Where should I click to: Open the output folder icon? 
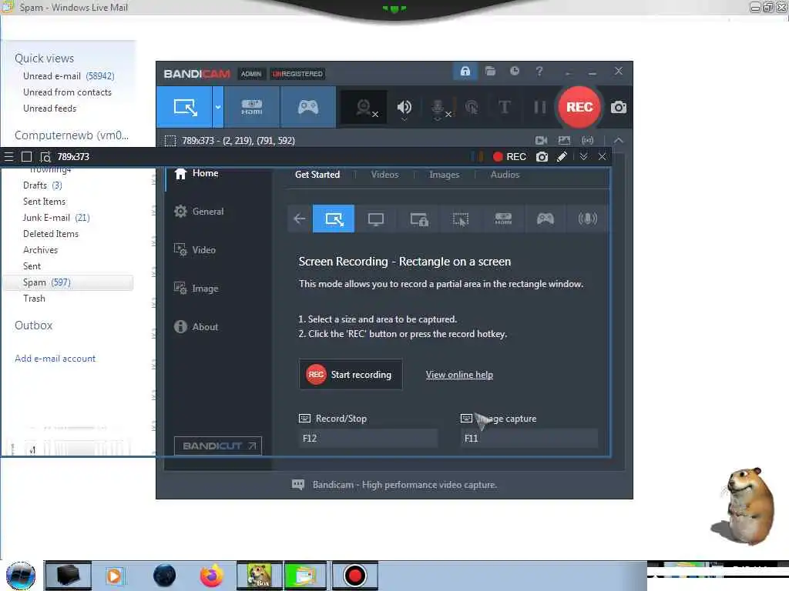pos(490,72)
